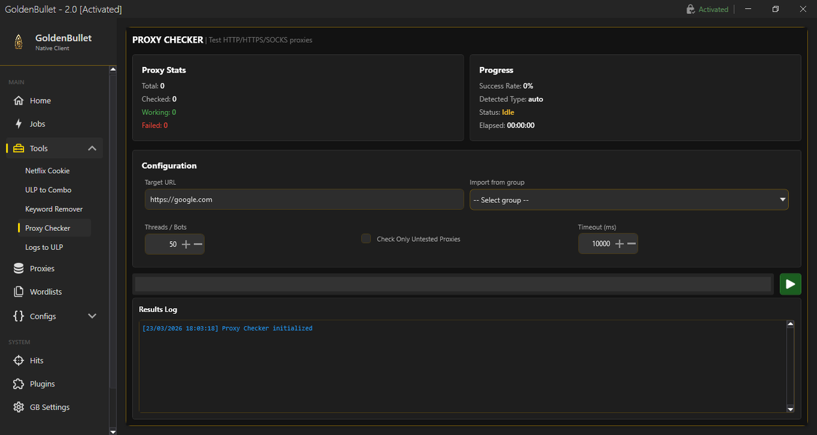Viewport: 817px width, 435px height.
Task: Click the Native Client subtitle
Action: pos(52,48)
